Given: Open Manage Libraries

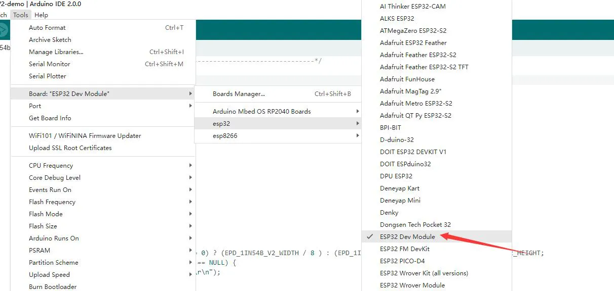Looking at the screenshot, I should 103,52.
